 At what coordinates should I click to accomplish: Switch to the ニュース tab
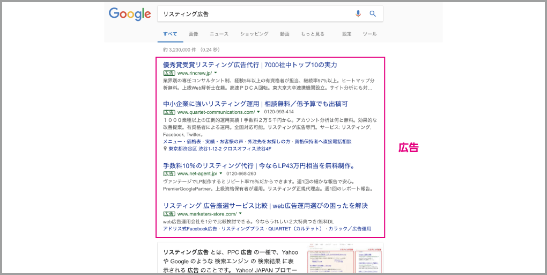[x=219, y=34]
